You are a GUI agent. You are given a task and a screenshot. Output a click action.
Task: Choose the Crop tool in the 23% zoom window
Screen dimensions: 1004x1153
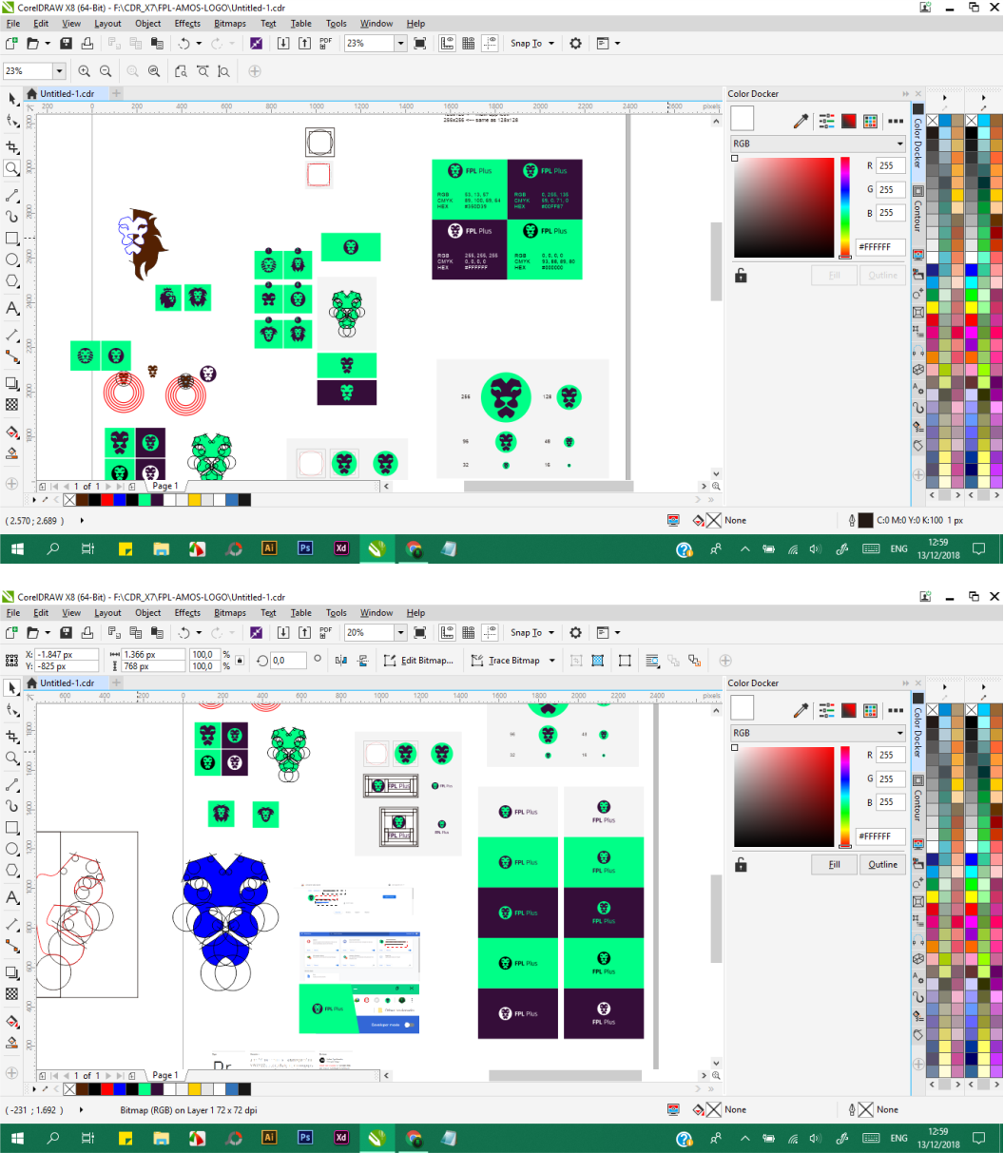click(x=12, y=146)
